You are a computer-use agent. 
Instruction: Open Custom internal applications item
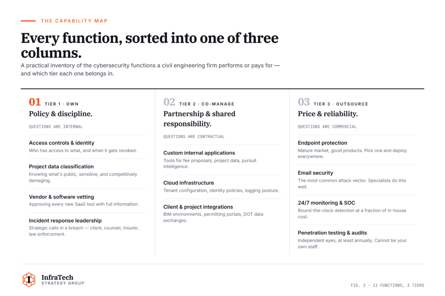click(199, 153)
